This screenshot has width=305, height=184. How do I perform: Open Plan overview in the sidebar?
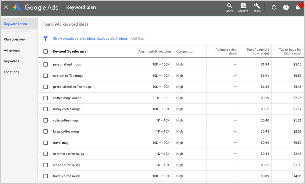[15, 39]
